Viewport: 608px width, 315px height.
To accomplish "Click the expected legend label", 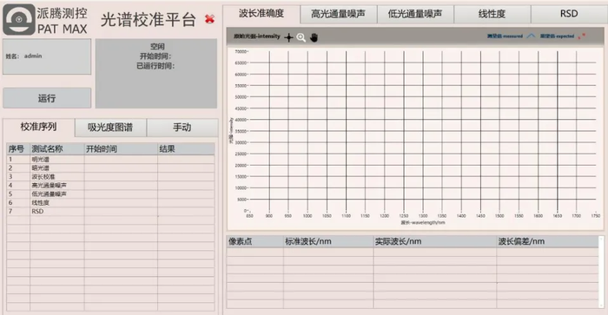I will pyautogui.click(x=557, y=36).
